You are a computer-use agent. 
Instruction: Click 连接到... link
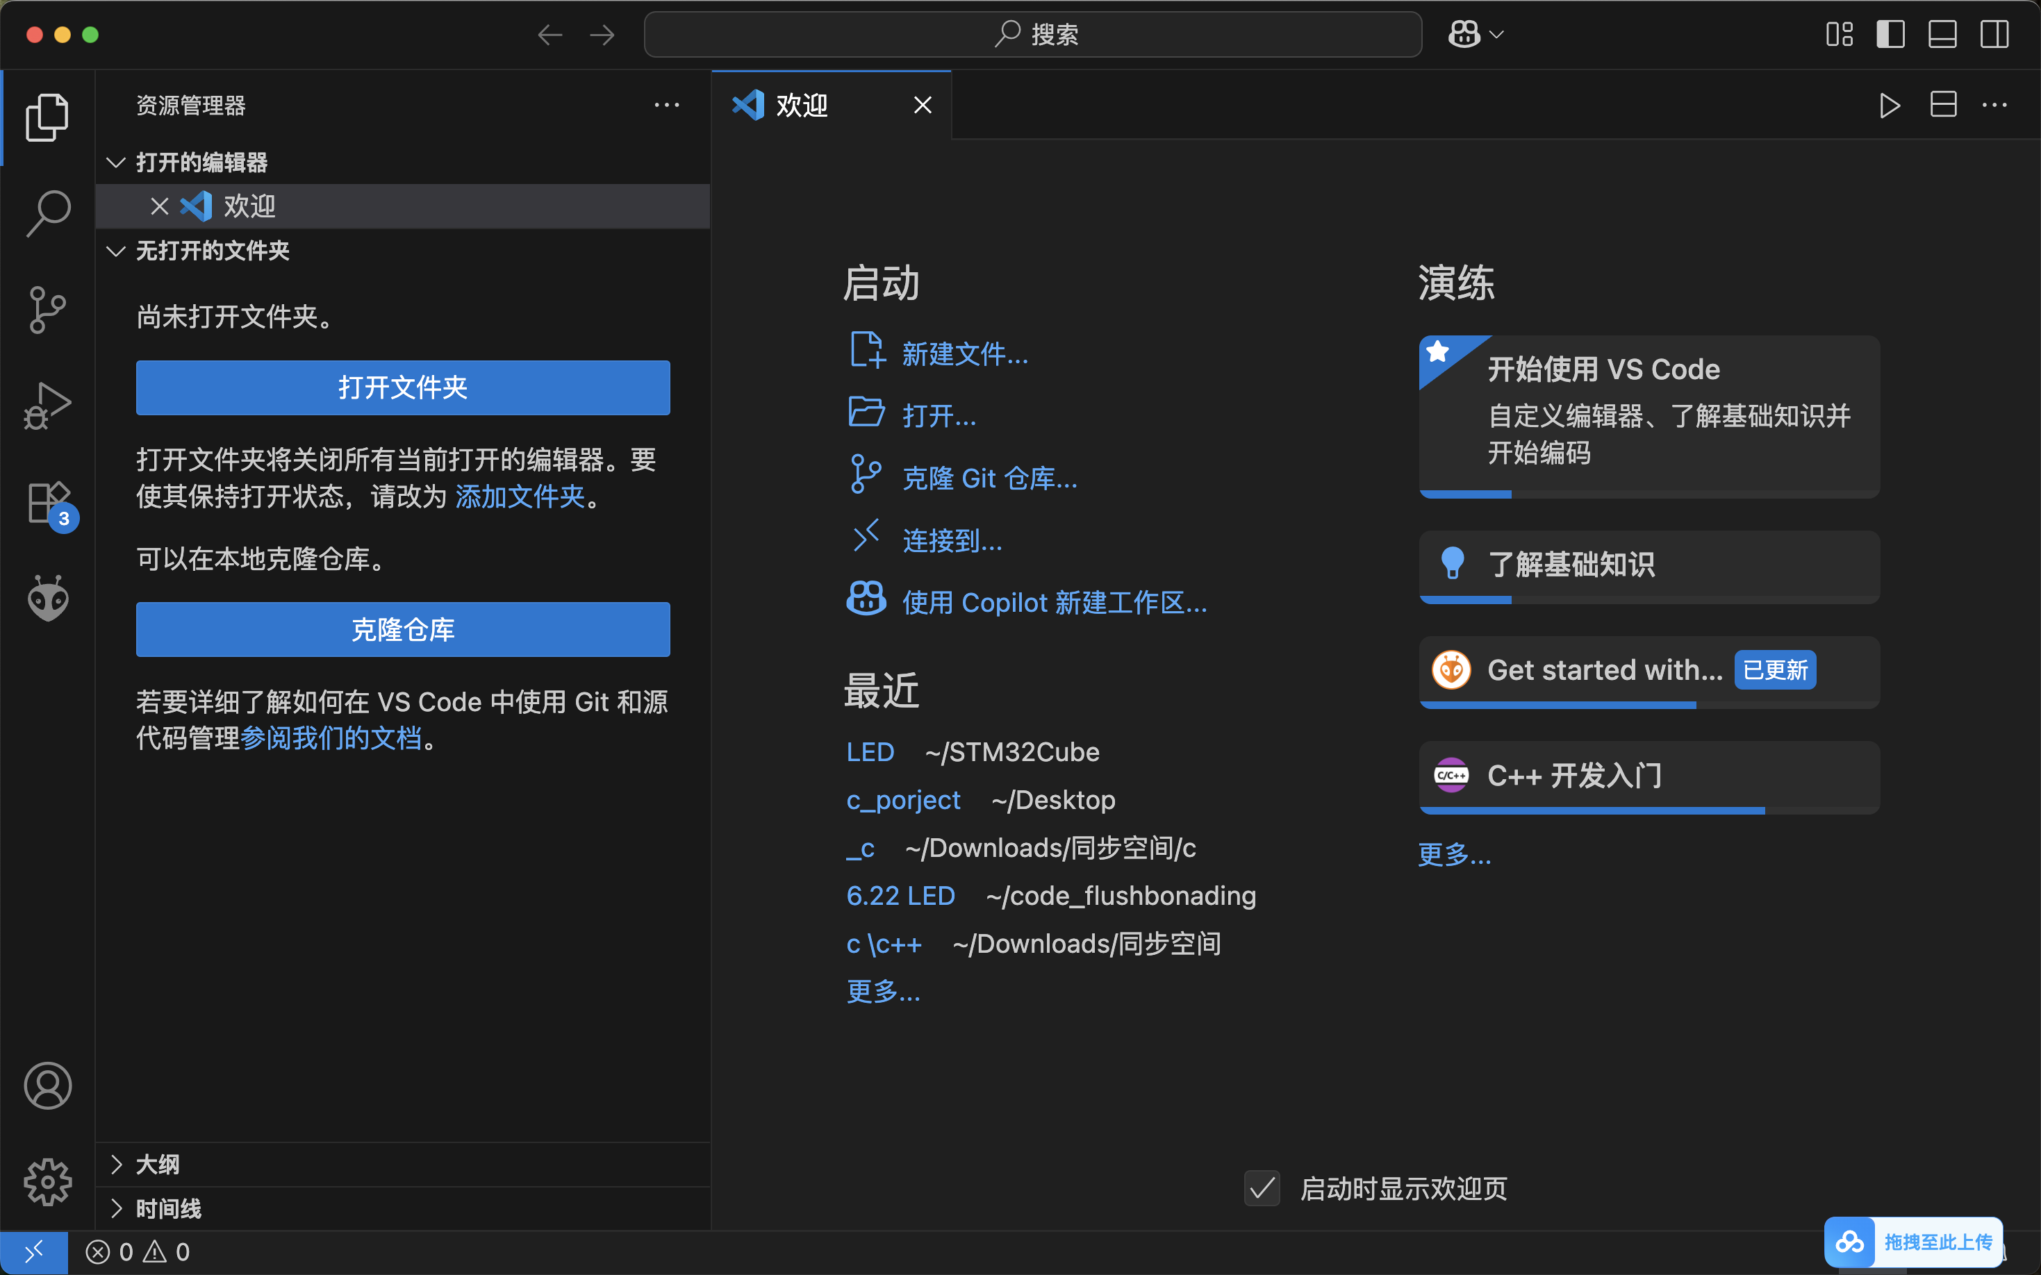[x=952, y=540]
